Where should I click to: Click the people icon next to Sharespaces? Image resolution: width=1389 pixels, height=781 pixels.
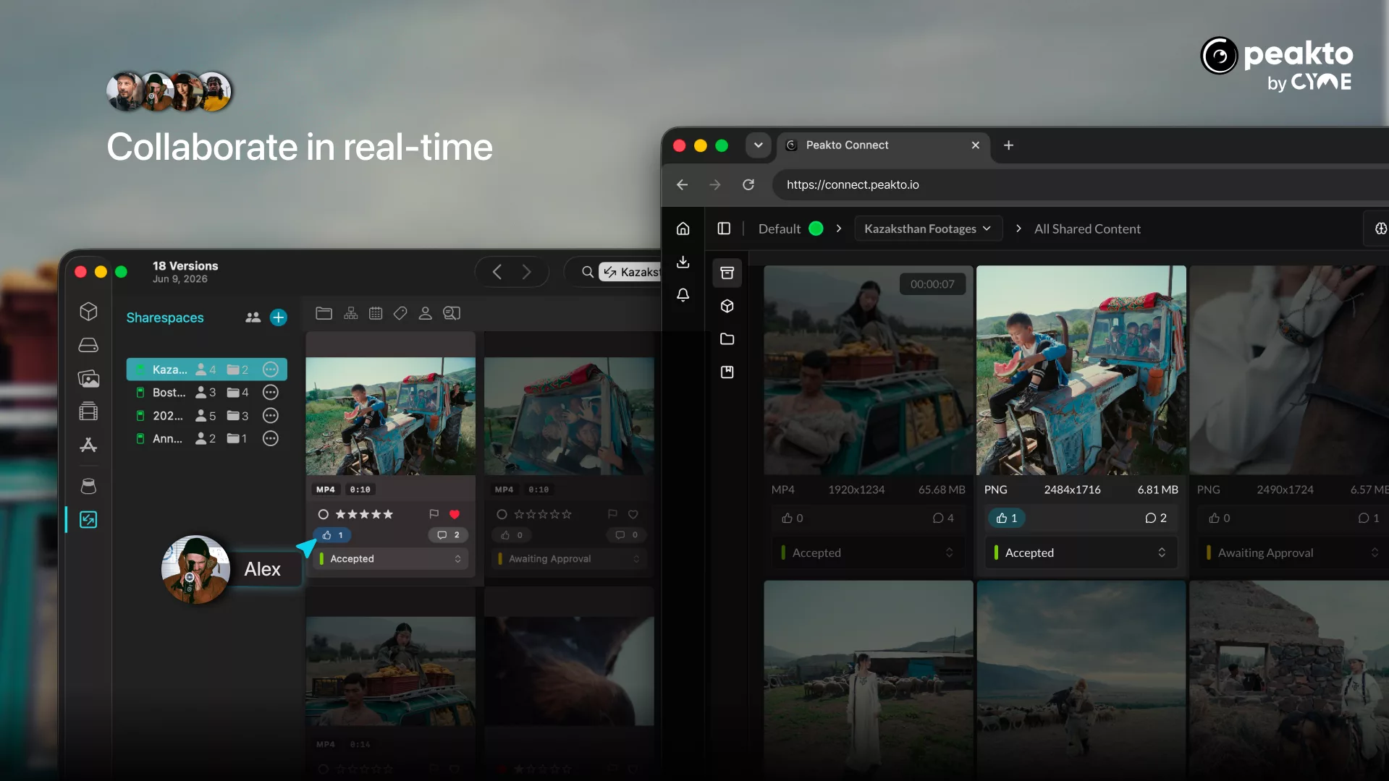[253, 317]
